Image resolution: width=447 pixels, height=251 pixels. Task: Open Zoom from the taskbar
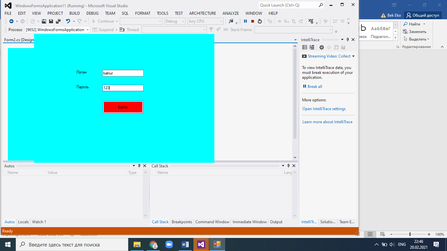coord(169,244)
